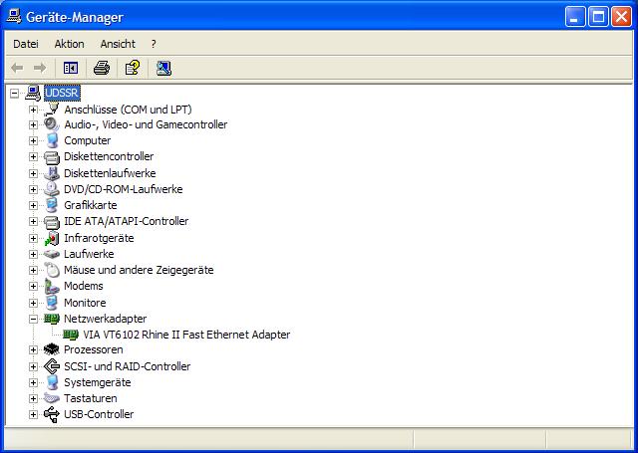Expand the Systemgeräte node
638x453 pixels.
coord(33,382)
